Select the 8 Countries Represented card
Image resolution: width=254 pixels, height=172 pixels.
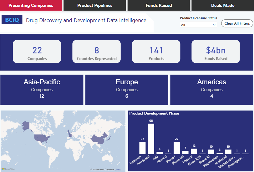point(97,52)
